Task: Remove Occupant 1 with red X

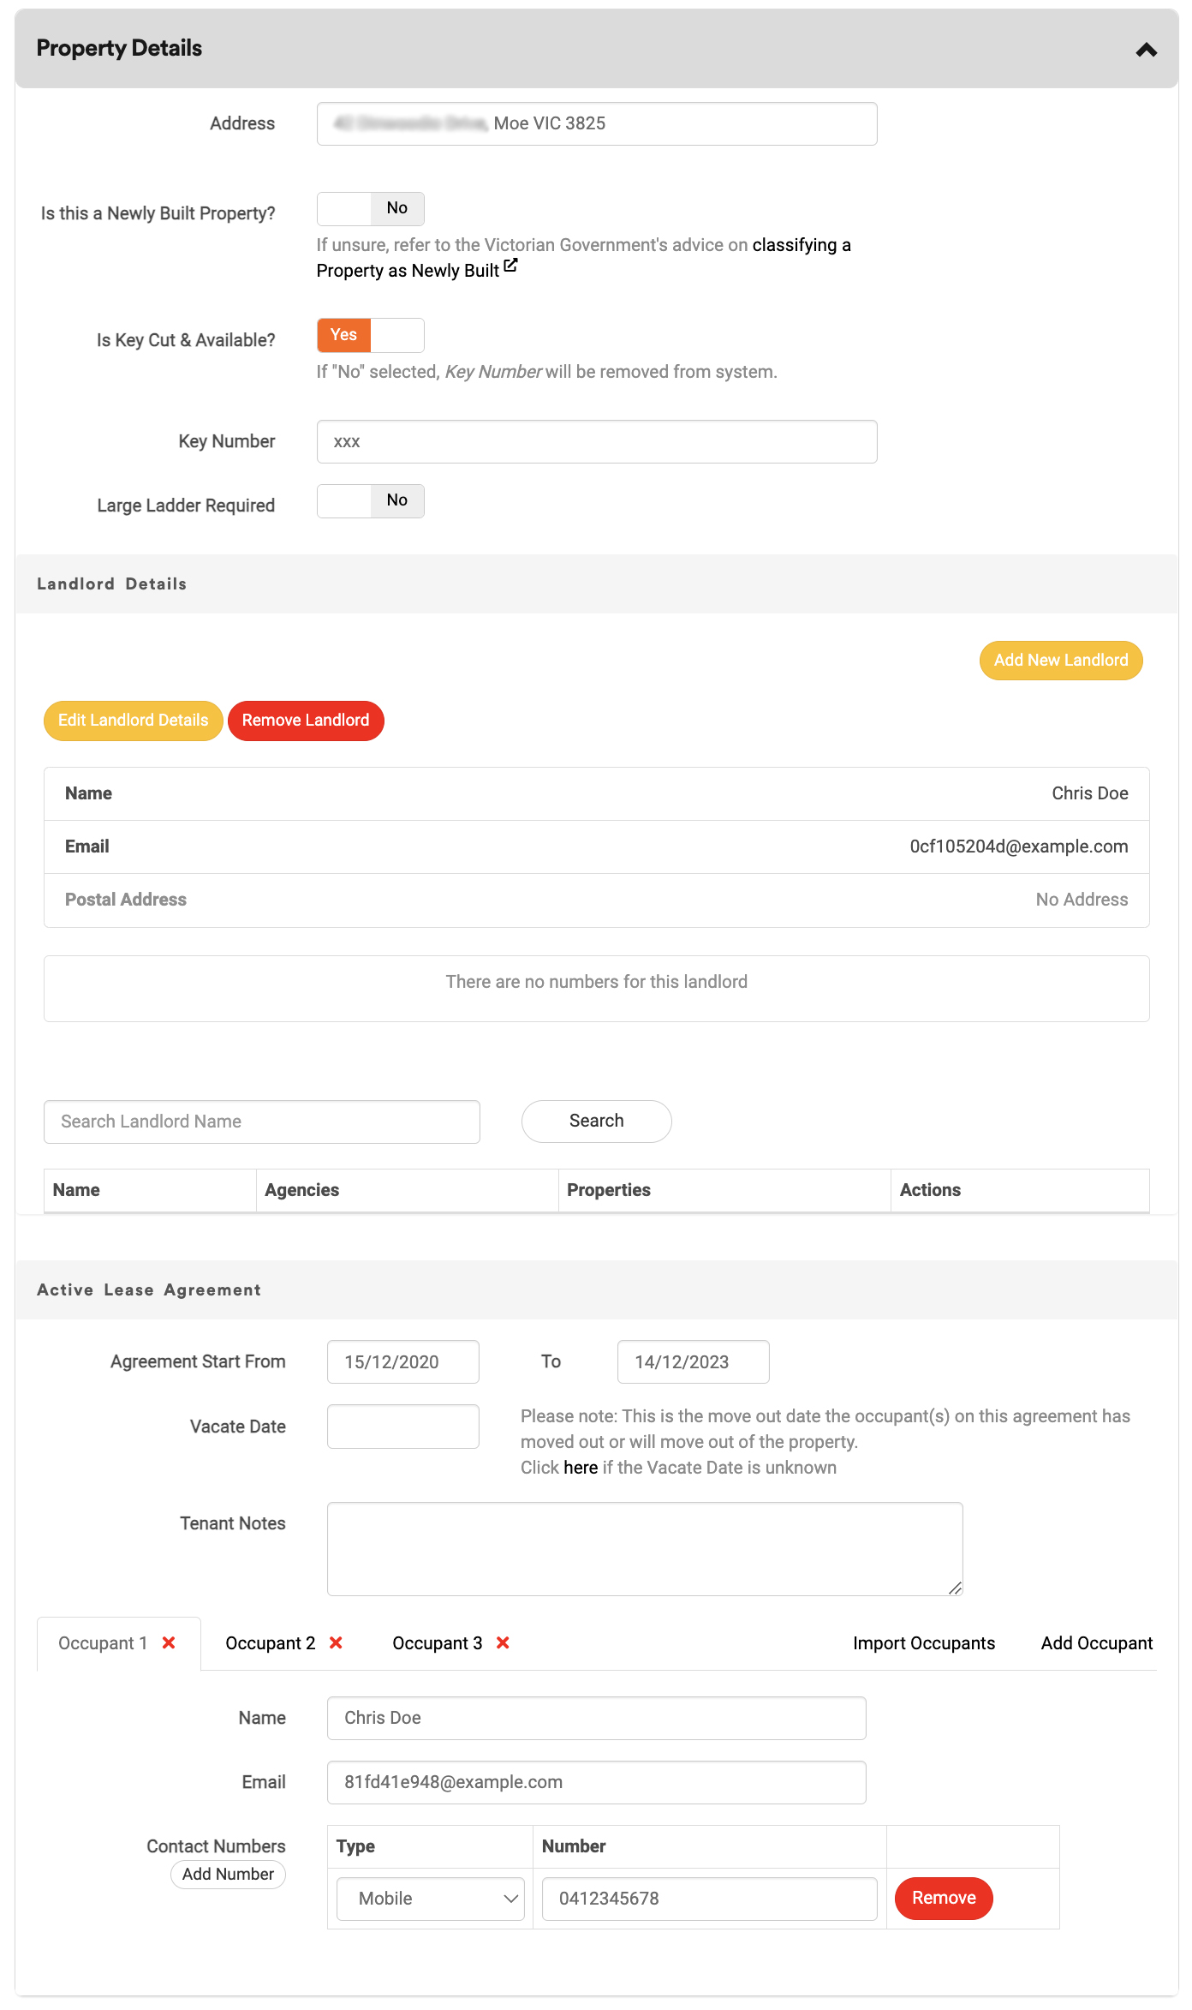Action: point(169,1642)
